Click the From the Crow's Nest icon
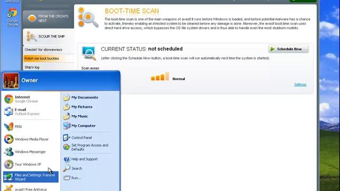 (x=32, y=19)
